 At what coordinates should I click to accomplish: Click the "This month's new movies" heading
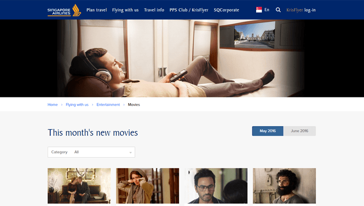tap(93, 133)
